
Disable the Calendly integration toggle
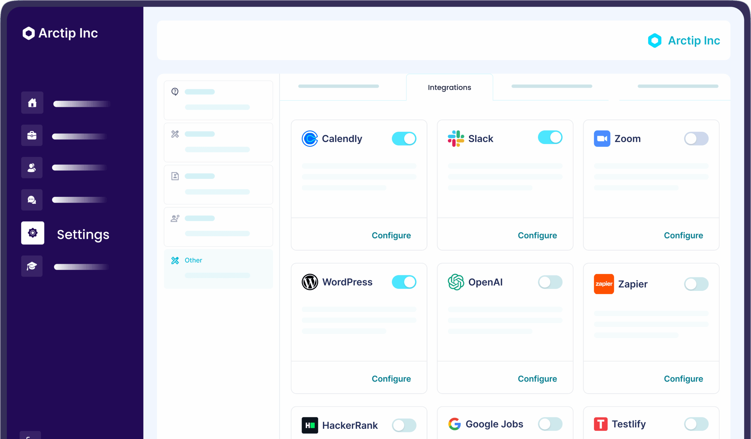click(x=404, y=139)
